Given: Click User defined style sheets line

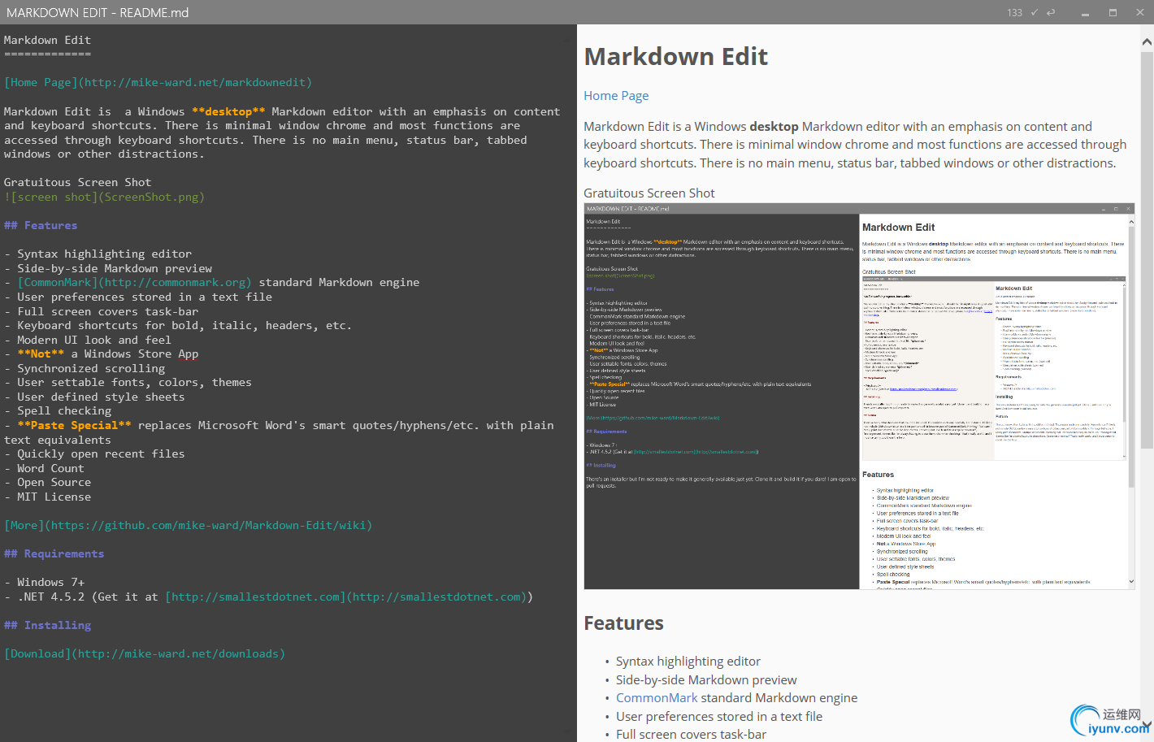Looking at the screenshot, I should [94, 397].
